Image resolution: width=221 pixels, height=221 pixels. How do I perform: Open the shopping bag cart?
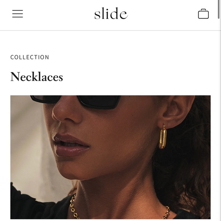click(x=203, y=14)
